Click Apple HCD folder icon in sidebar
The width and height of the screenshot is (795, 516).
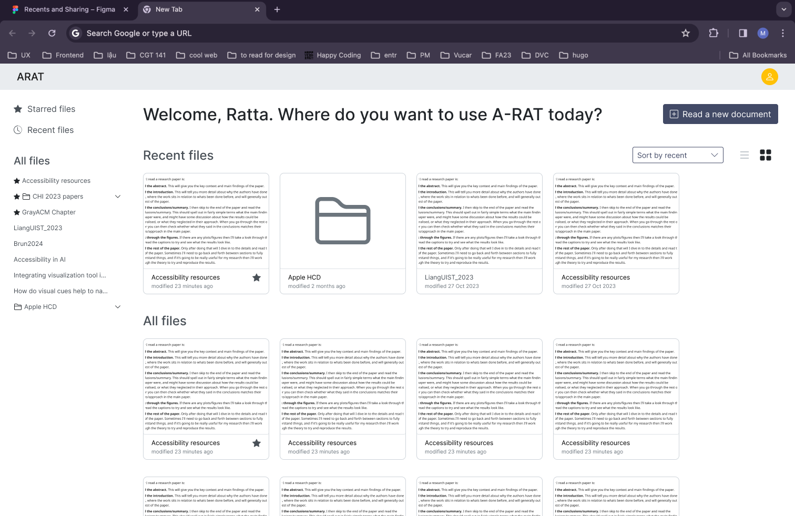point(18,307)
